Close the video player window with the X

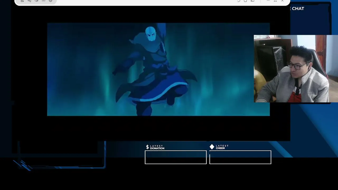[282, 1]
